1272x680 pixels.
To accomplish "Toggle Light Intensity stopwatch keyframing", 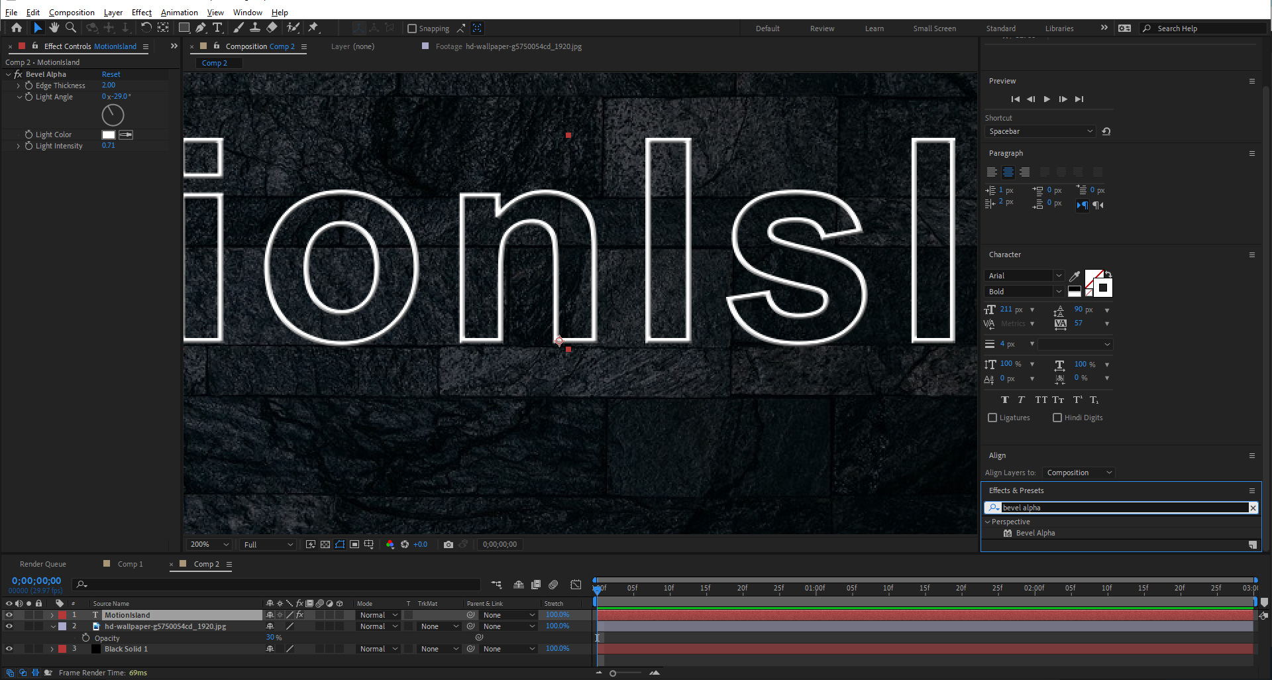I will (x=28, y=146).
